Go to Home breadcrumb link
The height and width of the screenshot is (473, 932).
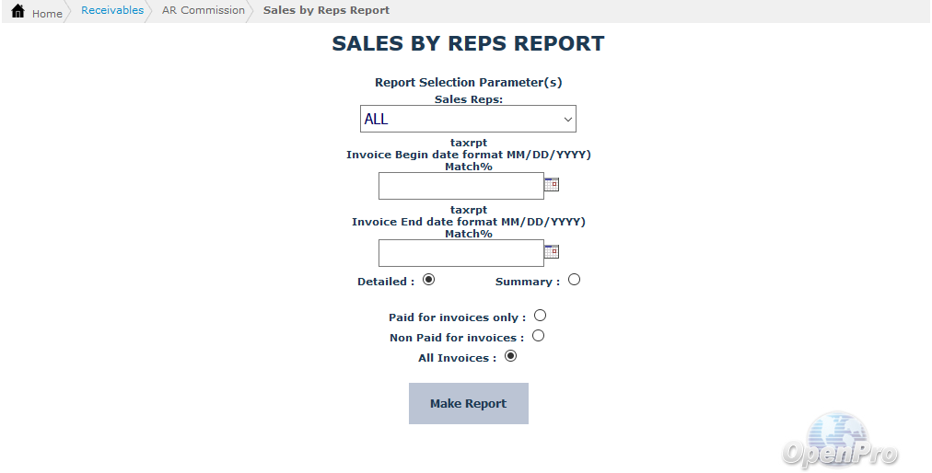(x=47, y=14)
